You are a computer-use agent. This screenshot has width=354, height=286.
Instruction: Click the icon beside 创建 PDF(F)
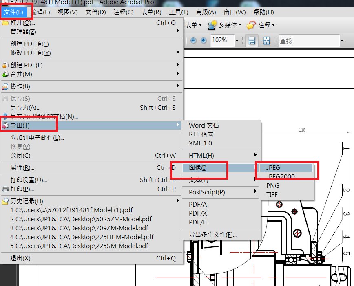[5, 65]
